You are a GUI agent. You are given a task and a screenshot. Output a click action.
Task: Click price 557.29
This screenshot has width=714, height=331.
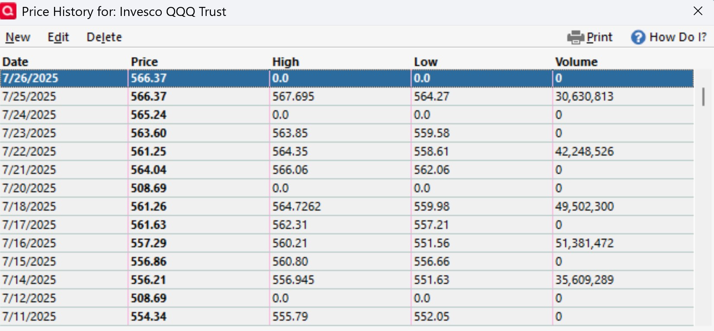pyautogui.click(x=149, y=243)
